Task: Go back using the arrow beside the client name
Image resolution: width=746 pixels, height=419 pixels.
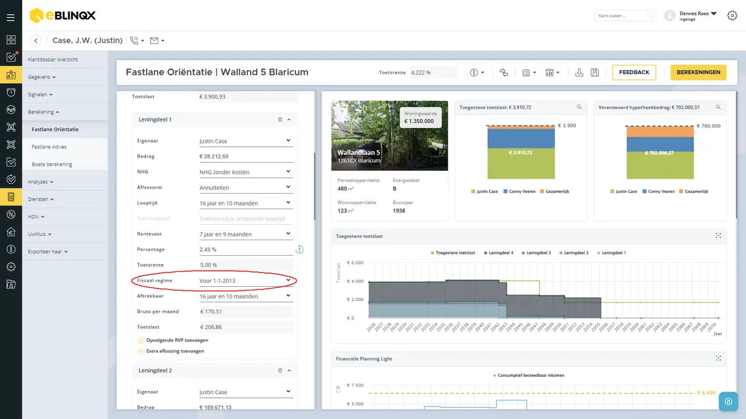Action: point(36,41)
